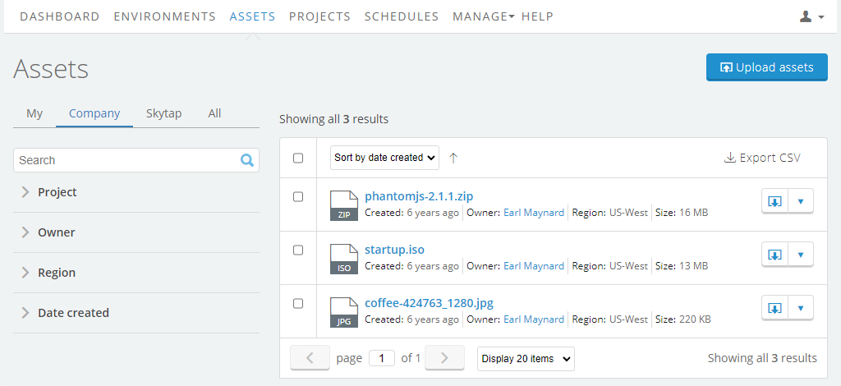The width and height of the screenshot is (841, 386).
Task: Open the Environments menu item
Action: [164, 16]
